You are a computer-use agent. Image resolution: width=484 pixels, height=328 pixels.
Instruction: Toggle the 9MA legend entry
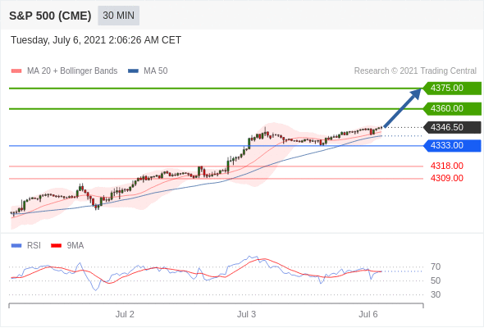click(x=67, y=246)
